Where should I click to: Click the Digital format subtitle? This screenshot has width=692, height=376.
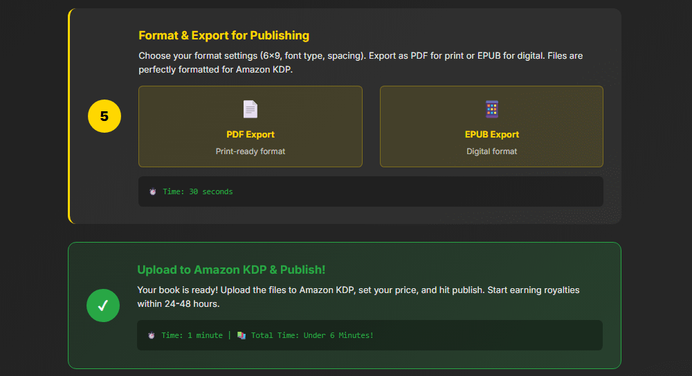pyautogui.click(x=491, y=151)
